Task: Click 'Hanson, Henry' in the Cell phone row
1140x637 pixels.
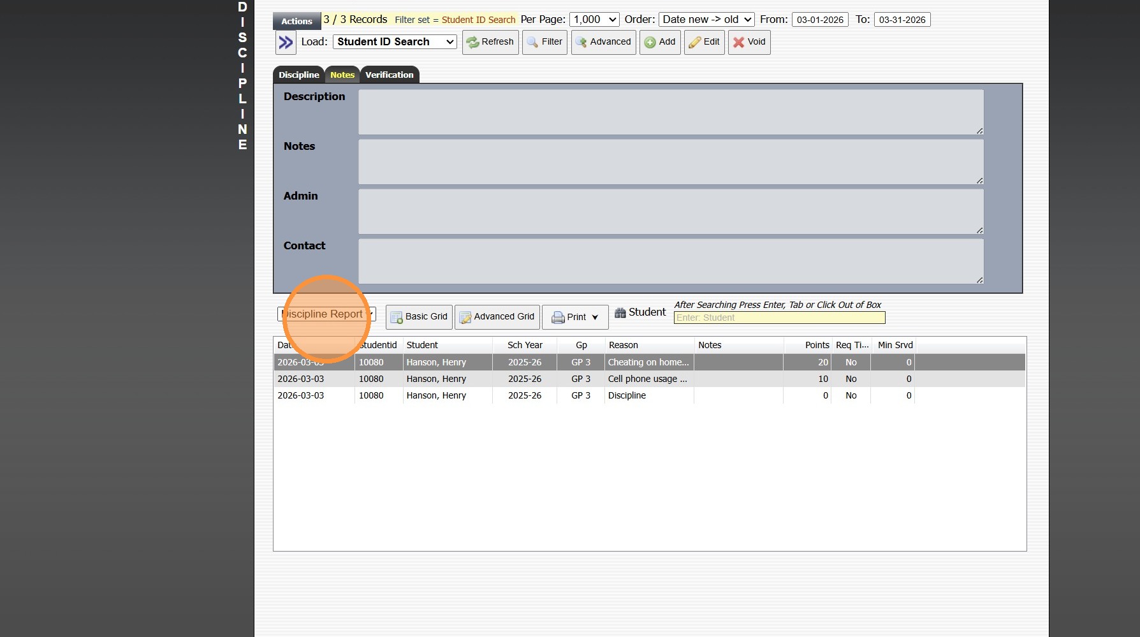Action: coord(437,379)
